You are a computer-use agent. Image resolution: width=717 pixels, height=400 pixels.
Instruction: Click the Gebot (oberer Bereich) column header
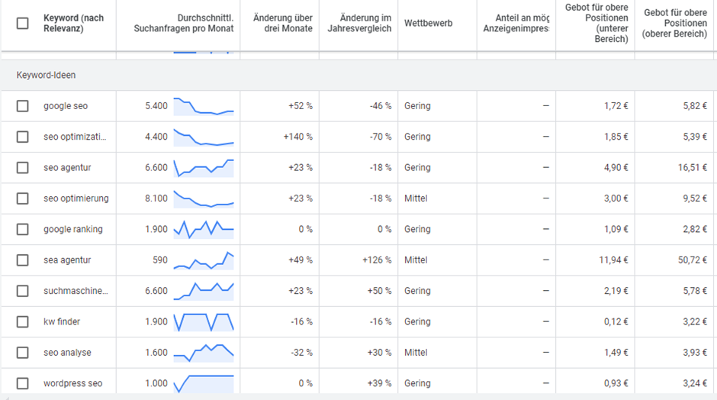pyautogui.click(x=674, y=23)
